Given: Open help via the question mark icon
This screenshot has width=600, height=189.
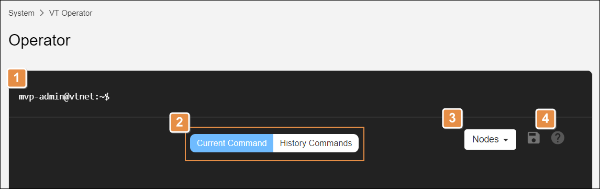Looking at the screenshot, I should (x=558, y=138).
